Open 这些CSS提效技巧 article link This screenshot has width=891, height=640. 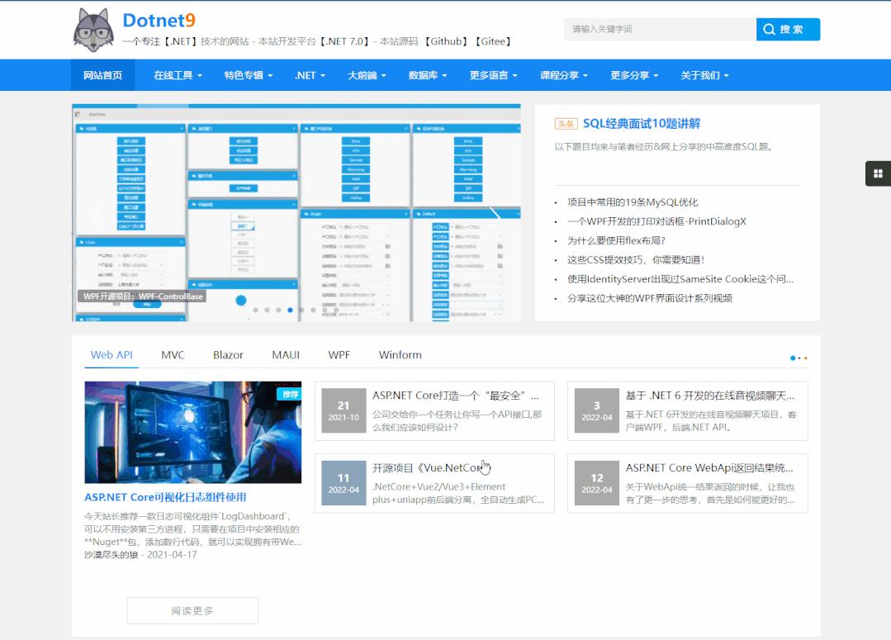click(635, 260)
